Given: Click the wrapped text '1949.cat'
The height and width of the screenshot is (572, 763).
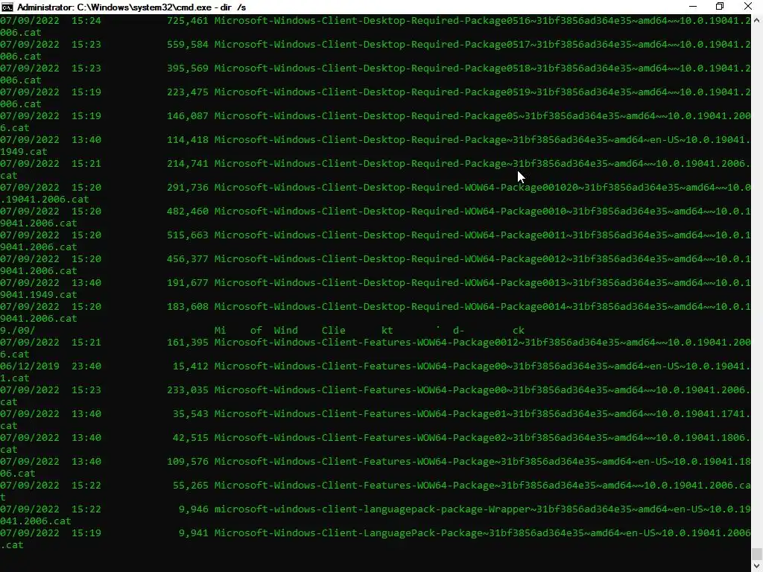Looking at the screenshot, I should 23,152.
